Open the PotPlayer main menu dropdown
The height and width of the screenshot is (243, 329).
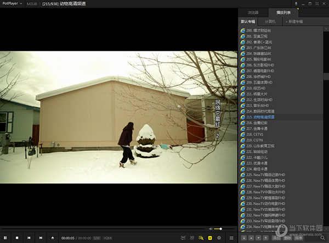[12, 3]
